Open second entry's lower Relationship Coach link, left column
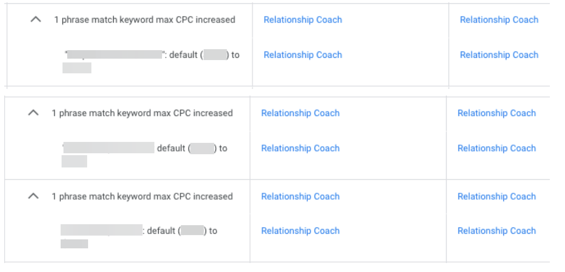 [x=300, y=149]
